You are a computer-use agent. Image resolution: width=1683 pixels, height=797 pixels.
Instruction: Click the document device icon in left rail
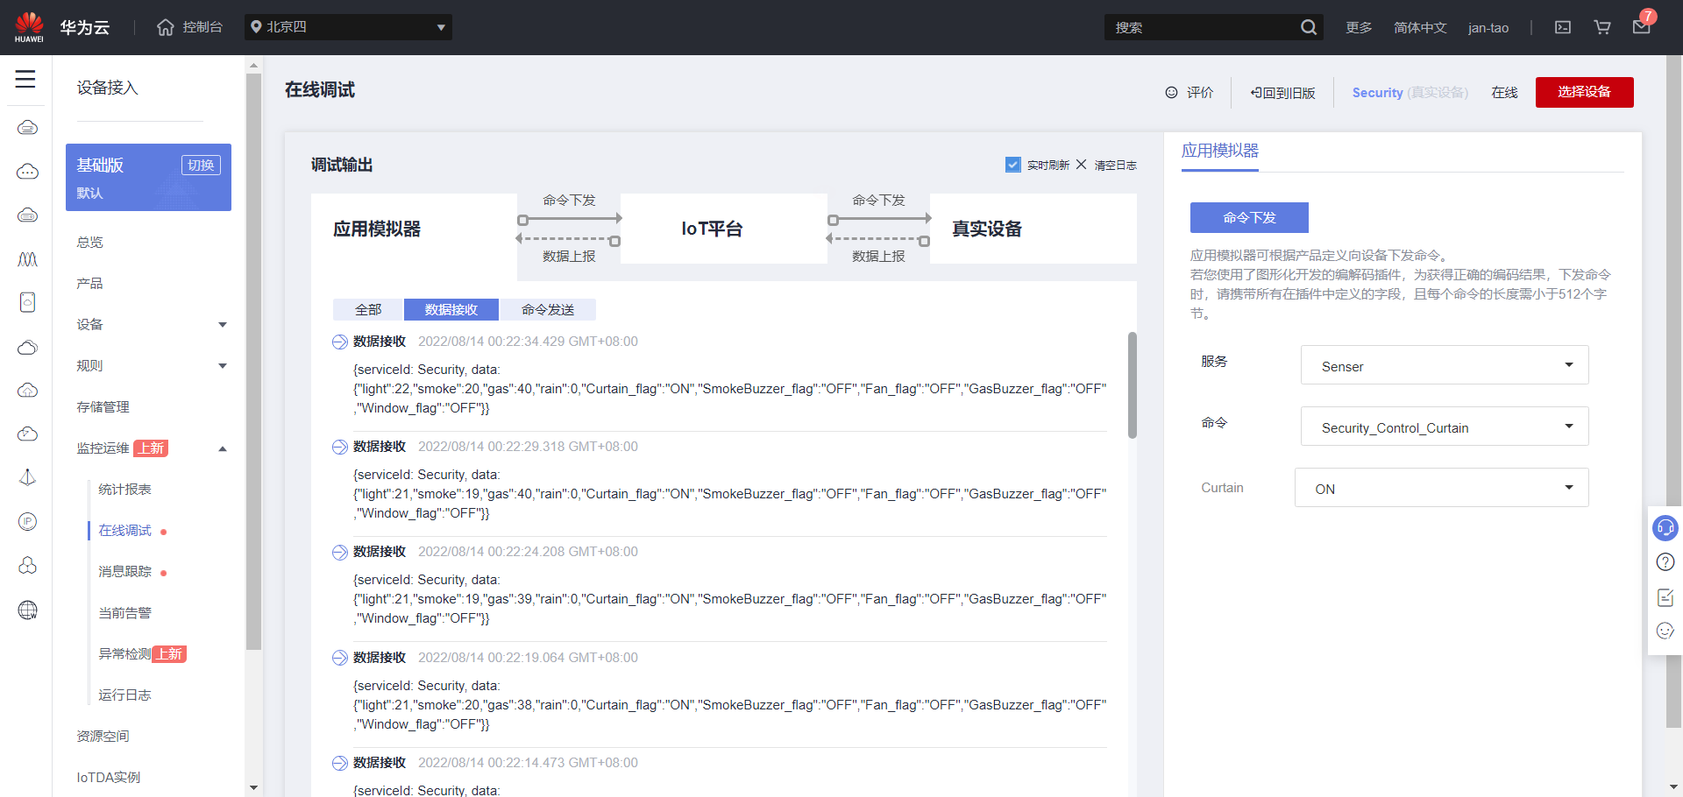[27, 302]
